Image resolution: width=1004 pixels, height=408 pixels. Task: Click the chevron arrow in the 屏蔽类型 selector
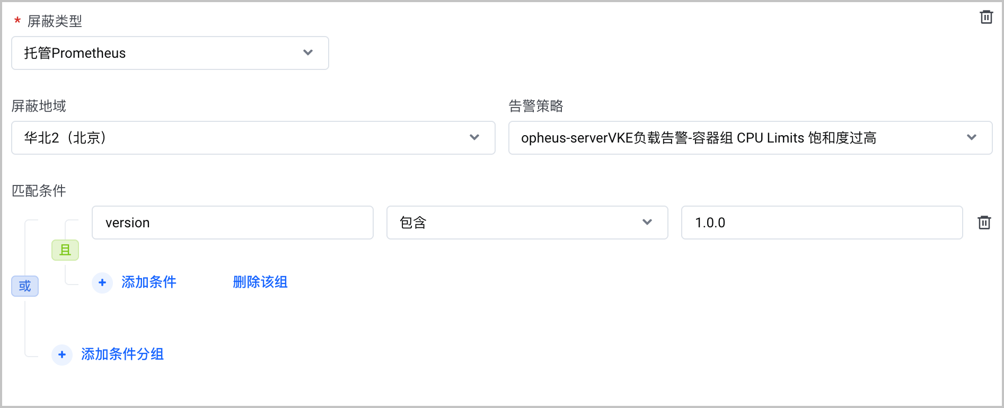[308, 52]
